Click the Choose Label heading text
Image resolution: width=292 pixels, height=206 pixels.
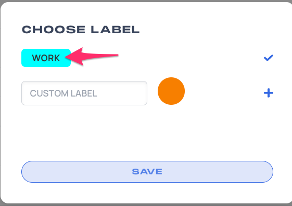point(81,30)
